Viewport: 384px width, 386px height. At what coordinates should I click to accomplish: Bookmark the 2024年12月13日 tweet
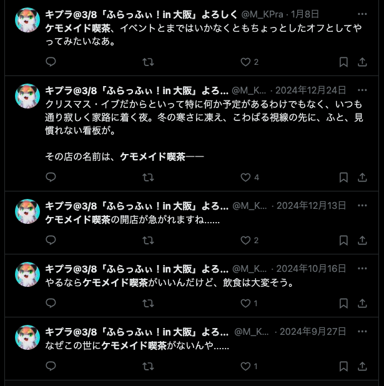(x=343, y=240)
